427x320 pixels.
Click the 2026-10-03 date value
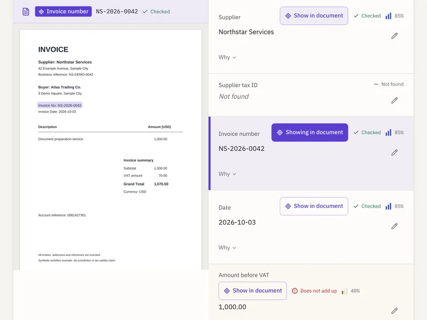237,222
